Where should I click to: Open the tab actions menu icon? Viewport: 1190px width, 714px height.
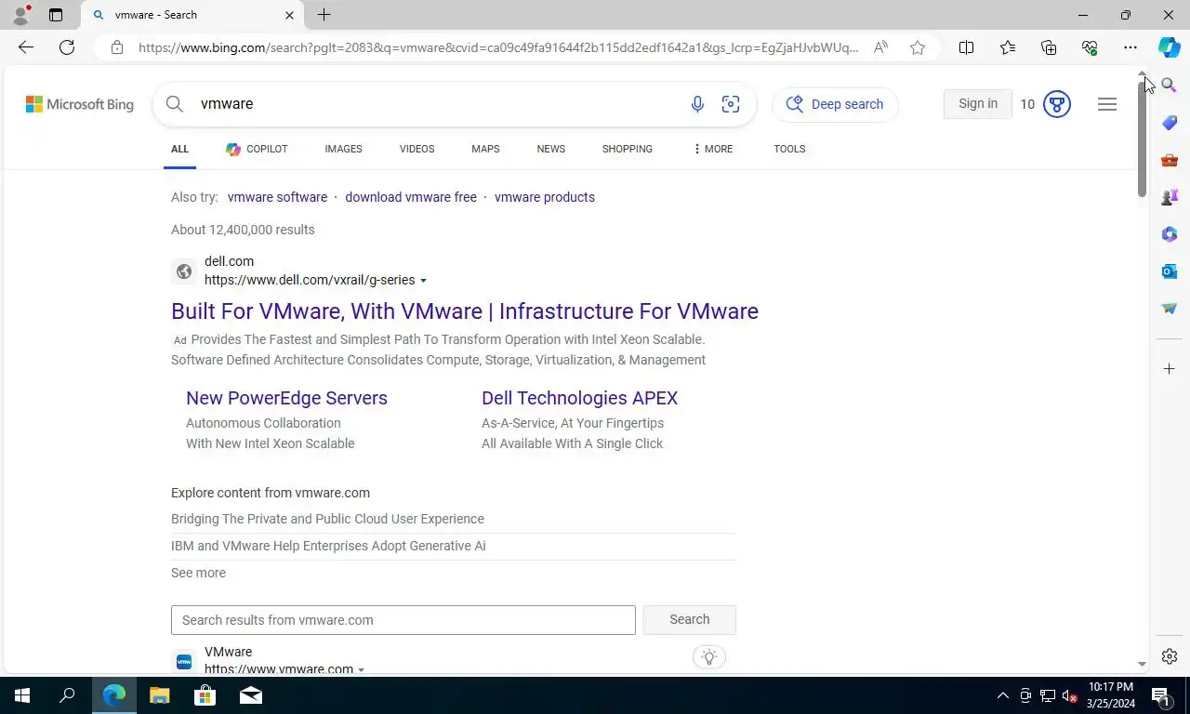[x=56, y=15]
